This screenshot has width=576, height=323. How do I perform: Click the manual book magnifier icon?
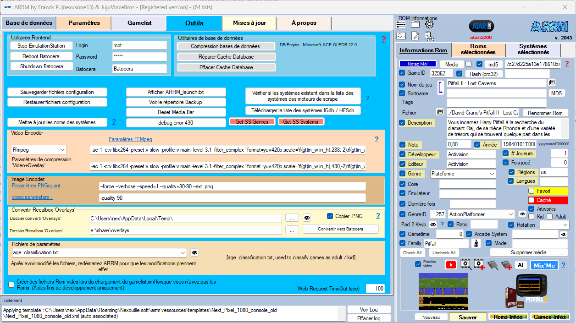pos(493,265)
